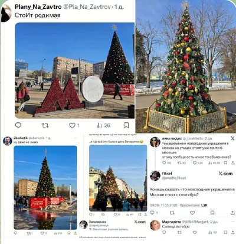Open überkotik's tree reflection photo

pyautogui.click(x=45, y=188)
